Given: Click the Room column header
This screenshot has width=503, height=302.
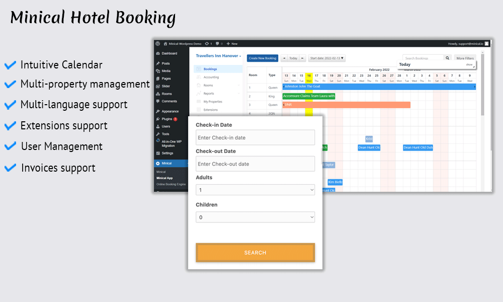Looking at the screenshot, I should tap(253, 75).
